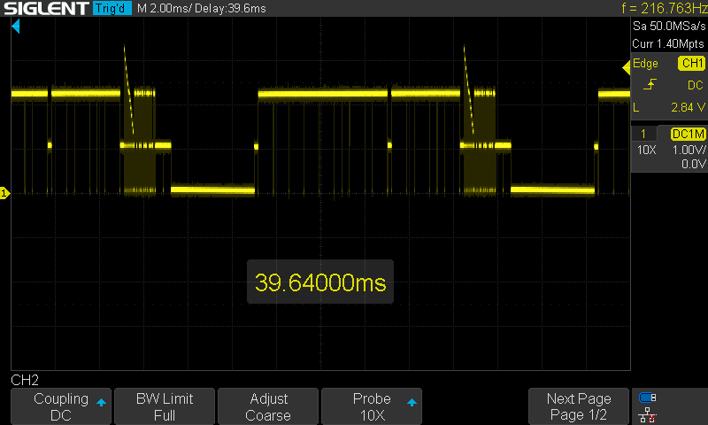Image resolution: width=708 pixels, height=425 pixels.
Task: Click the f = 216.763Hz frequency readout
Action: 665,8
